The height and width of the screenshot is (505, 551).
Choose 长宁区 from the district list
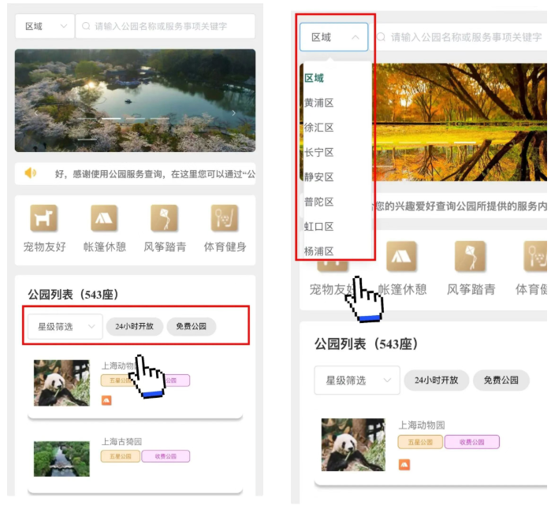tap(319, 152)
